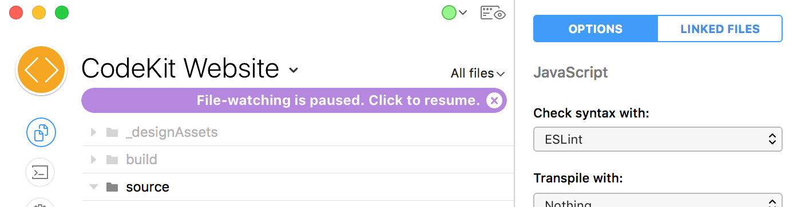Click the _designAssets folder icon
The width and height of the screenshot is (801, 207).
(112, 132)
